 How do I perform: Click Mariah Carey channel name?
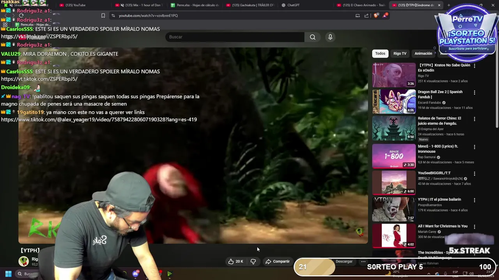[x=428, y=232]
